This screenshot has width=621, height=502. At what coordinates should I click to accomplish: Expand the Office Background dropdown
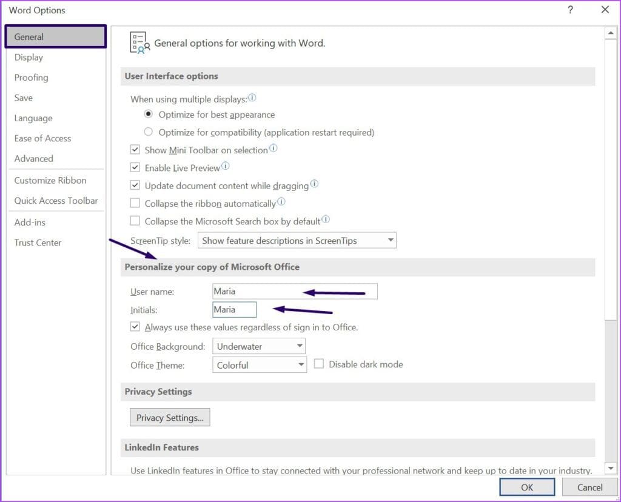pos(259,346)
